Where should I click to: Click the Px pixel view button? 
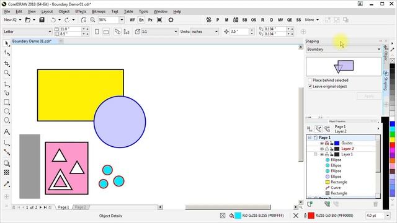point(150,20)
